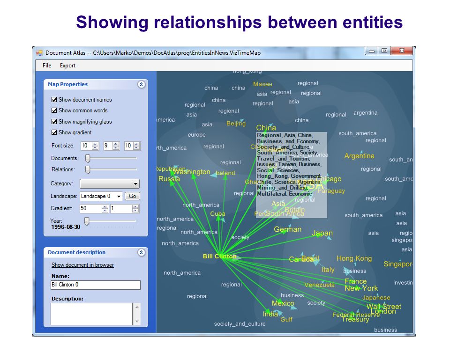Click the Cuba entity label
The height and width of the screenshot is (337, 450).
point(217,214)
